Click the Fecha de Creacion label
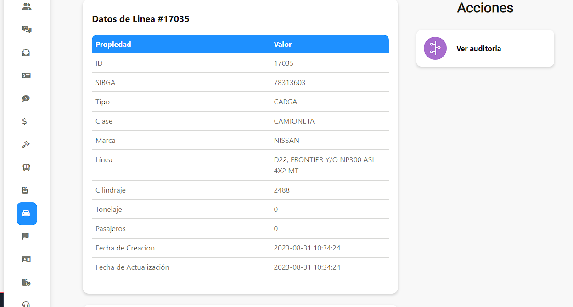 pyautogui.click(x=125, y=248)
